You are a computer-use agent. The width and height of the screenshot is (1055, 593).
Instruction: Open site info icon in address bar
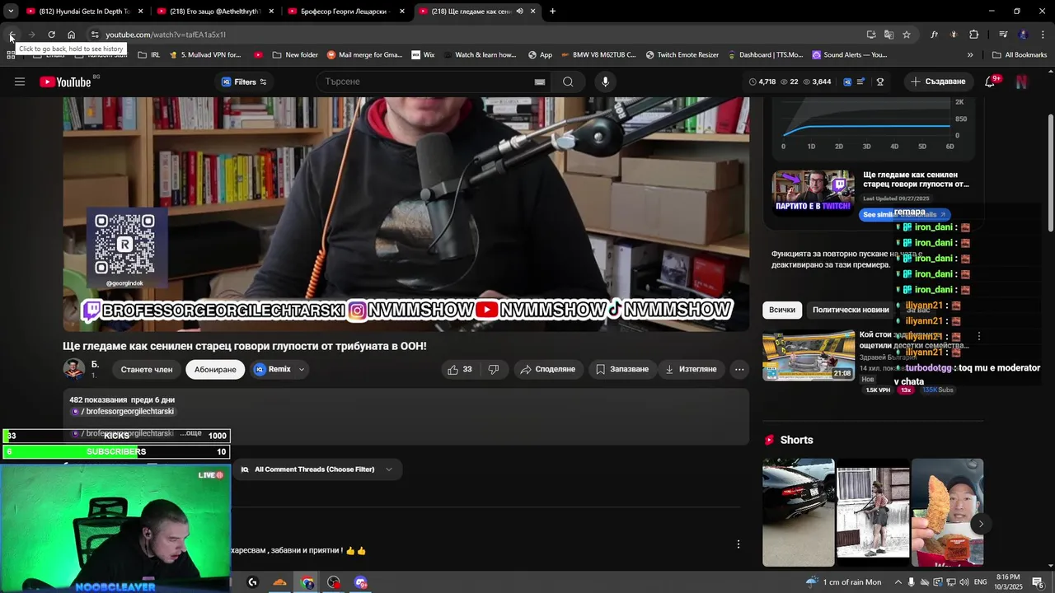pos(95,35)
